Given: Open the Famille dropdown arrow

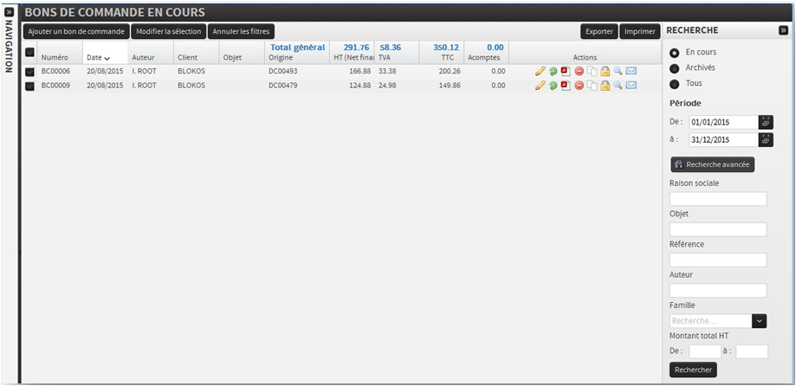Looking at the screenshot, I should coord(760,321).
